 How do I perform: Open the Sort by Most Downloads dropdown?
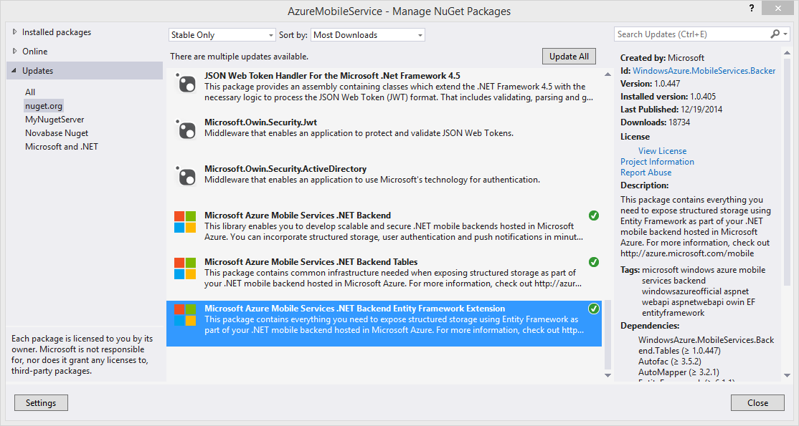[x=367, y=34]
